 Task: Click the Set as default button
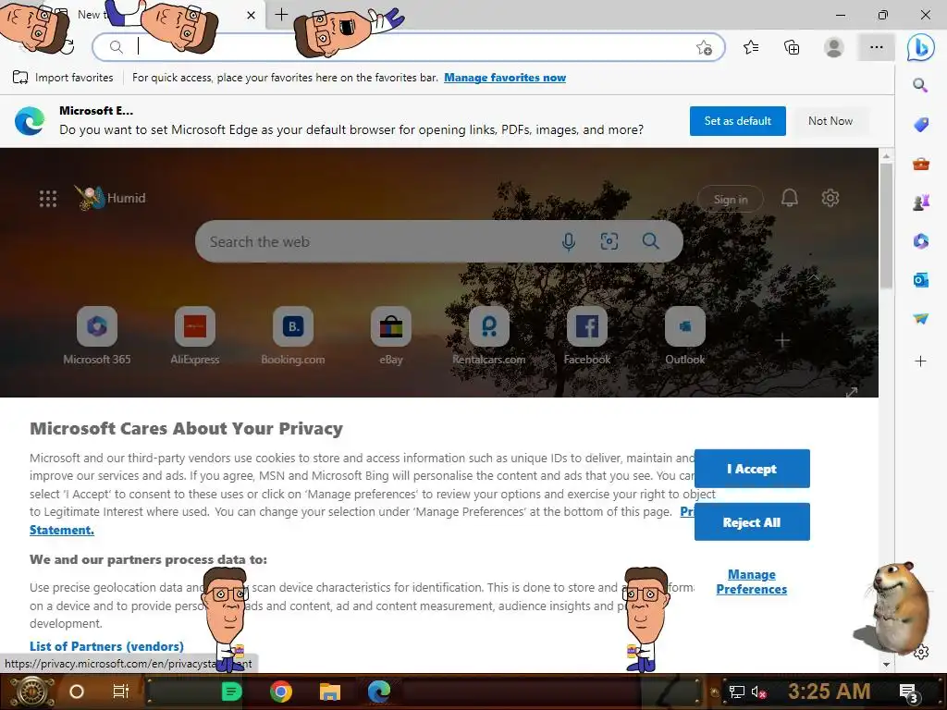point(737,121)
